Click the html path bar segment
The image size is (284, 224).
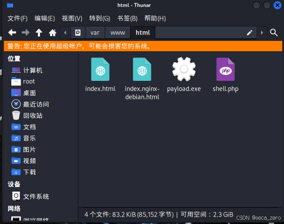(143, 33)
